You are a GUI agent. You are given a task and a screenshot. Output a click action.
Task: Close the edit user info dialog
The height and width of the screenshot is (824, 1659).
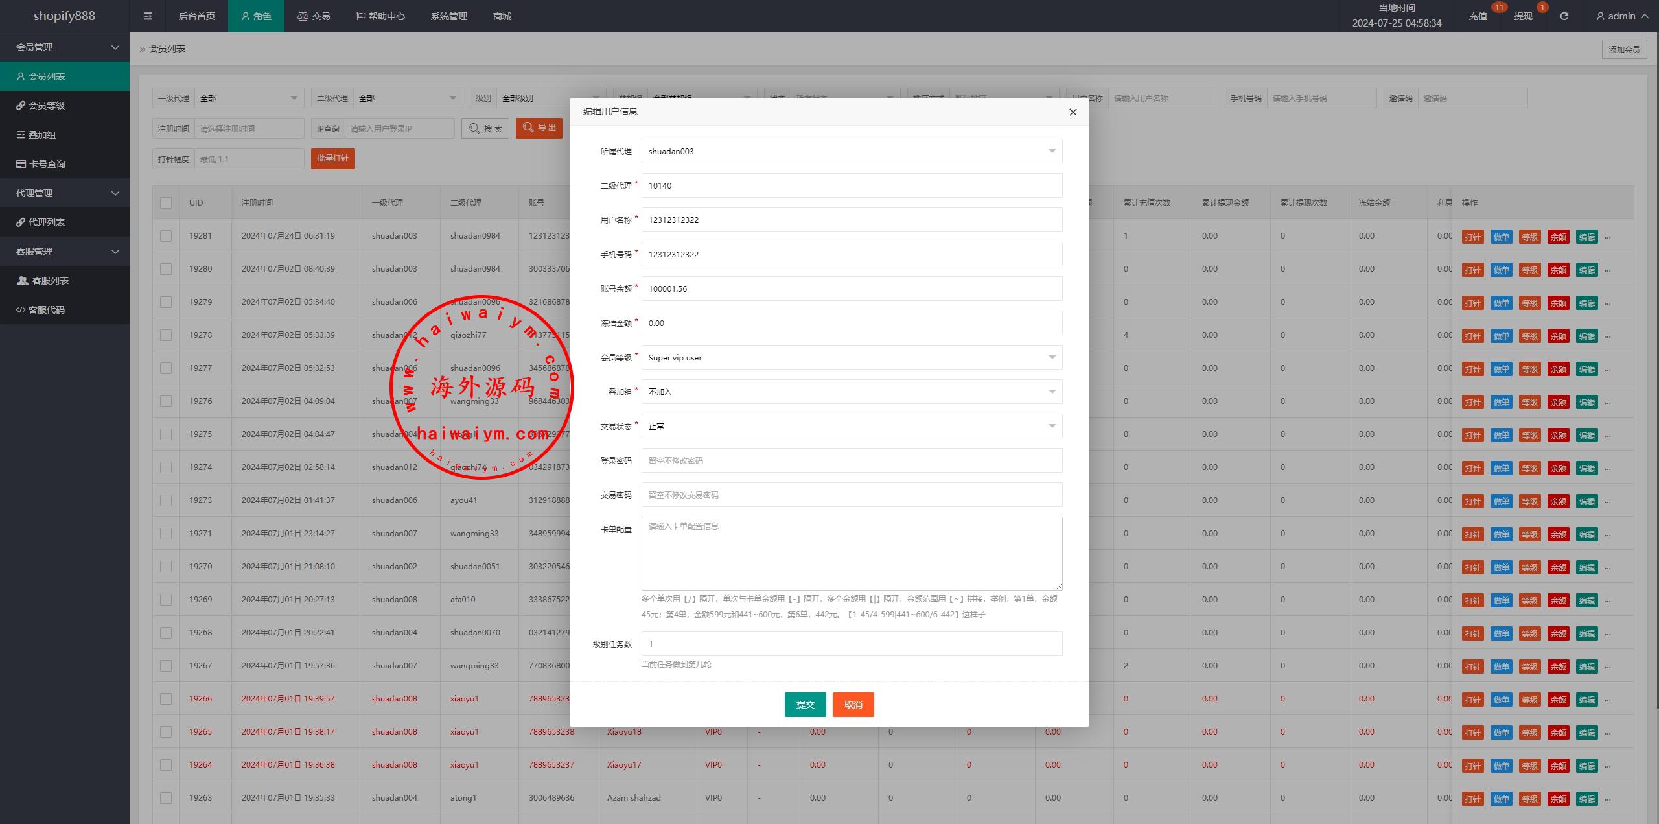pos(1073,112)
